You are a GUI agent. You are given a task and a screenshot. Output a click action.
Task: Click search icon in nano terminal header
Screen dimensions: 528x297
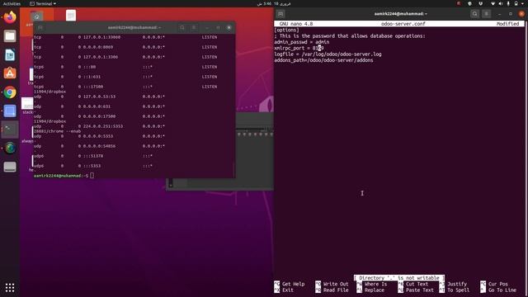(x=475, y=14)
